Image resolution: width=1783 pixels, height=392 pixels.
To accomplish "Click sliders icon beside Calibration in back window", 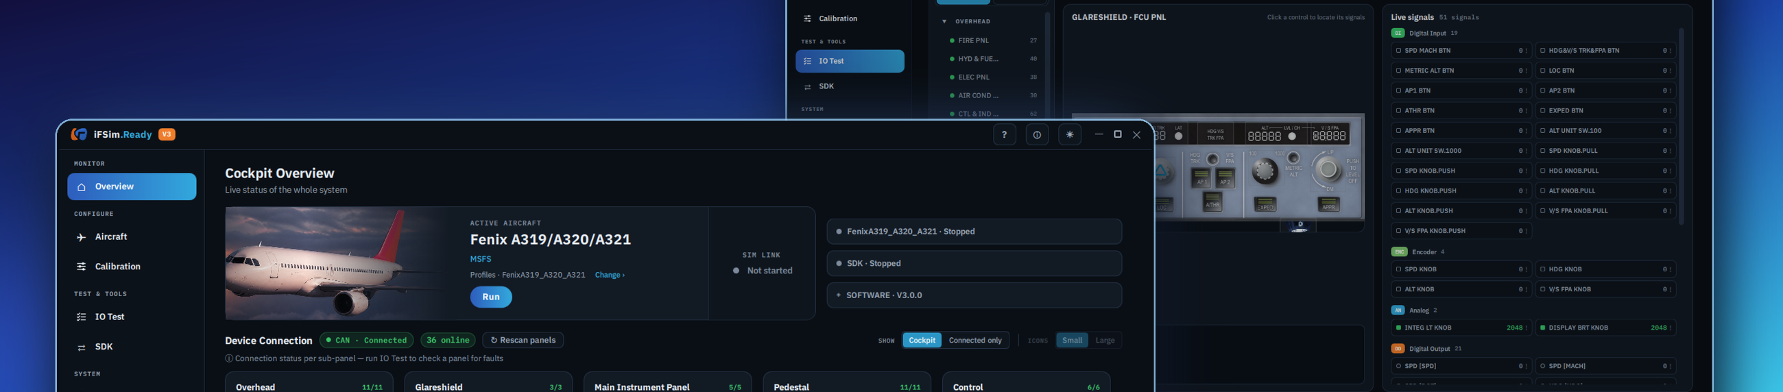I will click(x=807, y=19).
